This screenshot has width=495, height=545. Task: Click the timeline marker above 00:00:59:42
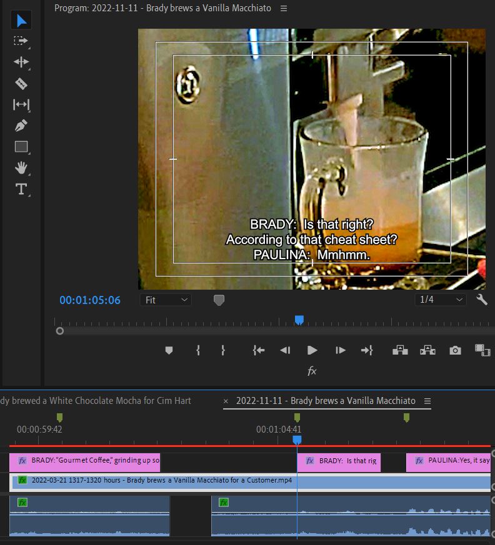59,417
